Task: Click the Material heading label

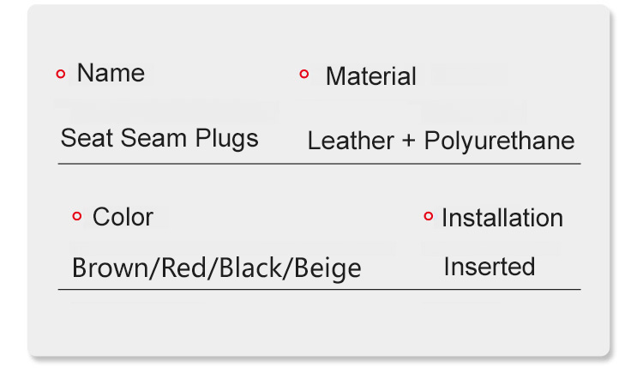Action: 370,76
